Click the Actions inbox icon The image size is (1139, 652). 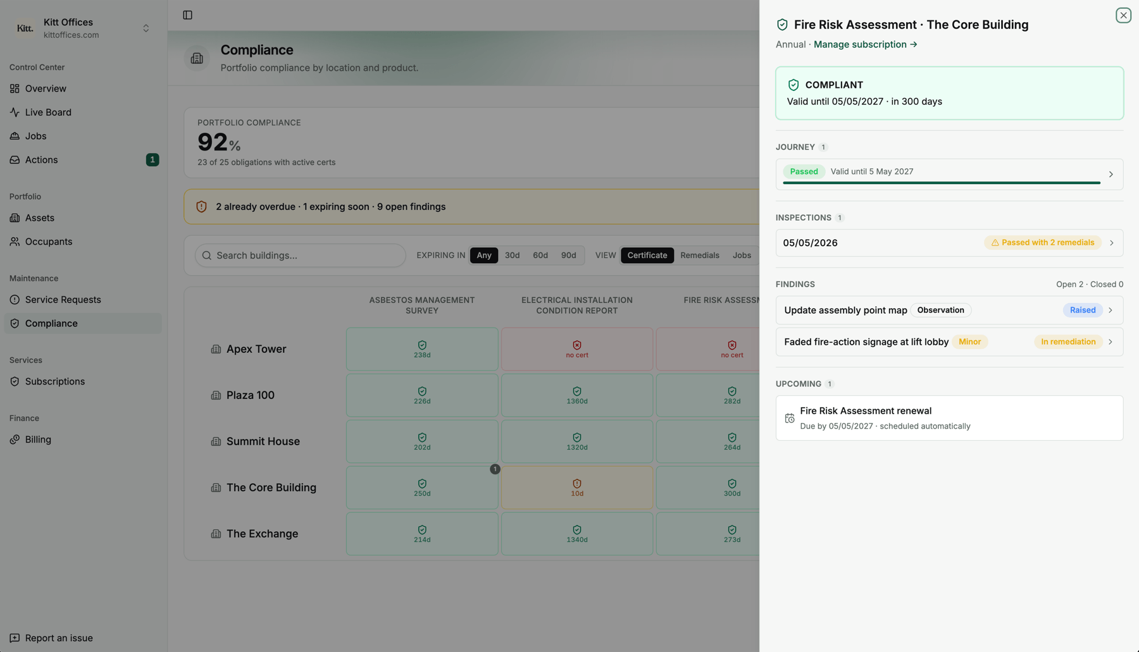(x=15, y=160)
